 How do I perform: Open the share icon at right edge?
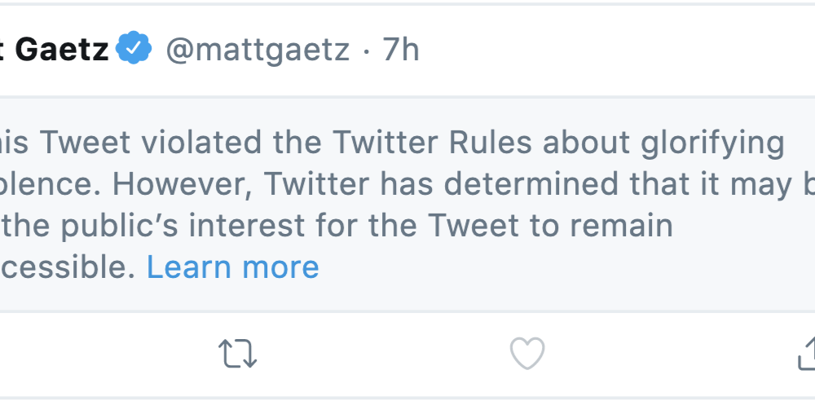click(806, 354)
